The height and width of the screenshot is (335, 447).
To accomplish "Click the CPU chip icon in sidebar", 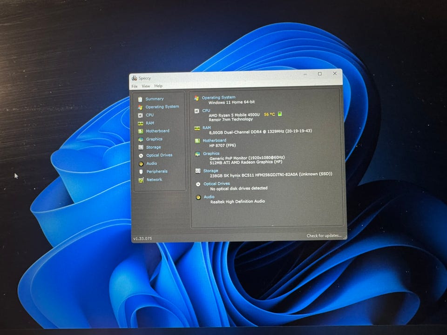I will 140,115.
